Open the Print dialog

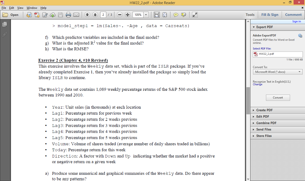pyautogui.click(x=67, y=14)
